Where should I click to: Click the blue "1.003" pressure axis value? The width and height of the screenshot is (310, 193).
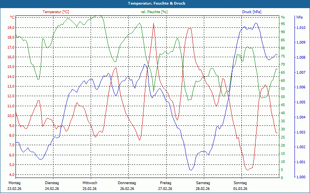(x=301, y=132)
